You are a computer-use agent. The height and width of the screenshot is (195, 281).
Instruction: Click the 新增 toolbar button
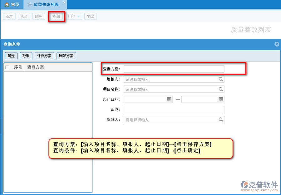pyautogui.click(x=9, y=17)
